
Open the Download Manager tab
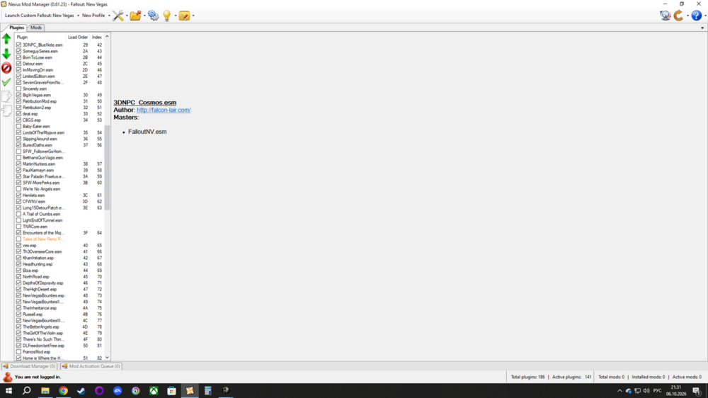click(x=29, y=366)
